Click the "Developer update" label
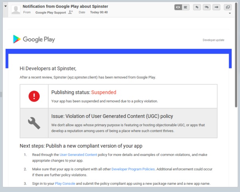This screenshot has height=192, width=240. coord(214,40)
